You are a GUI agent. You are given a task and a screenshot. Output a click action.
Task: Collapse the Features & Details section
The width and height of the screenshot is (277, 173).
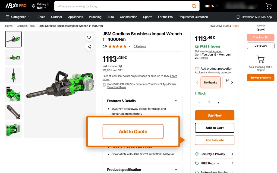click(x=176, y=101)
